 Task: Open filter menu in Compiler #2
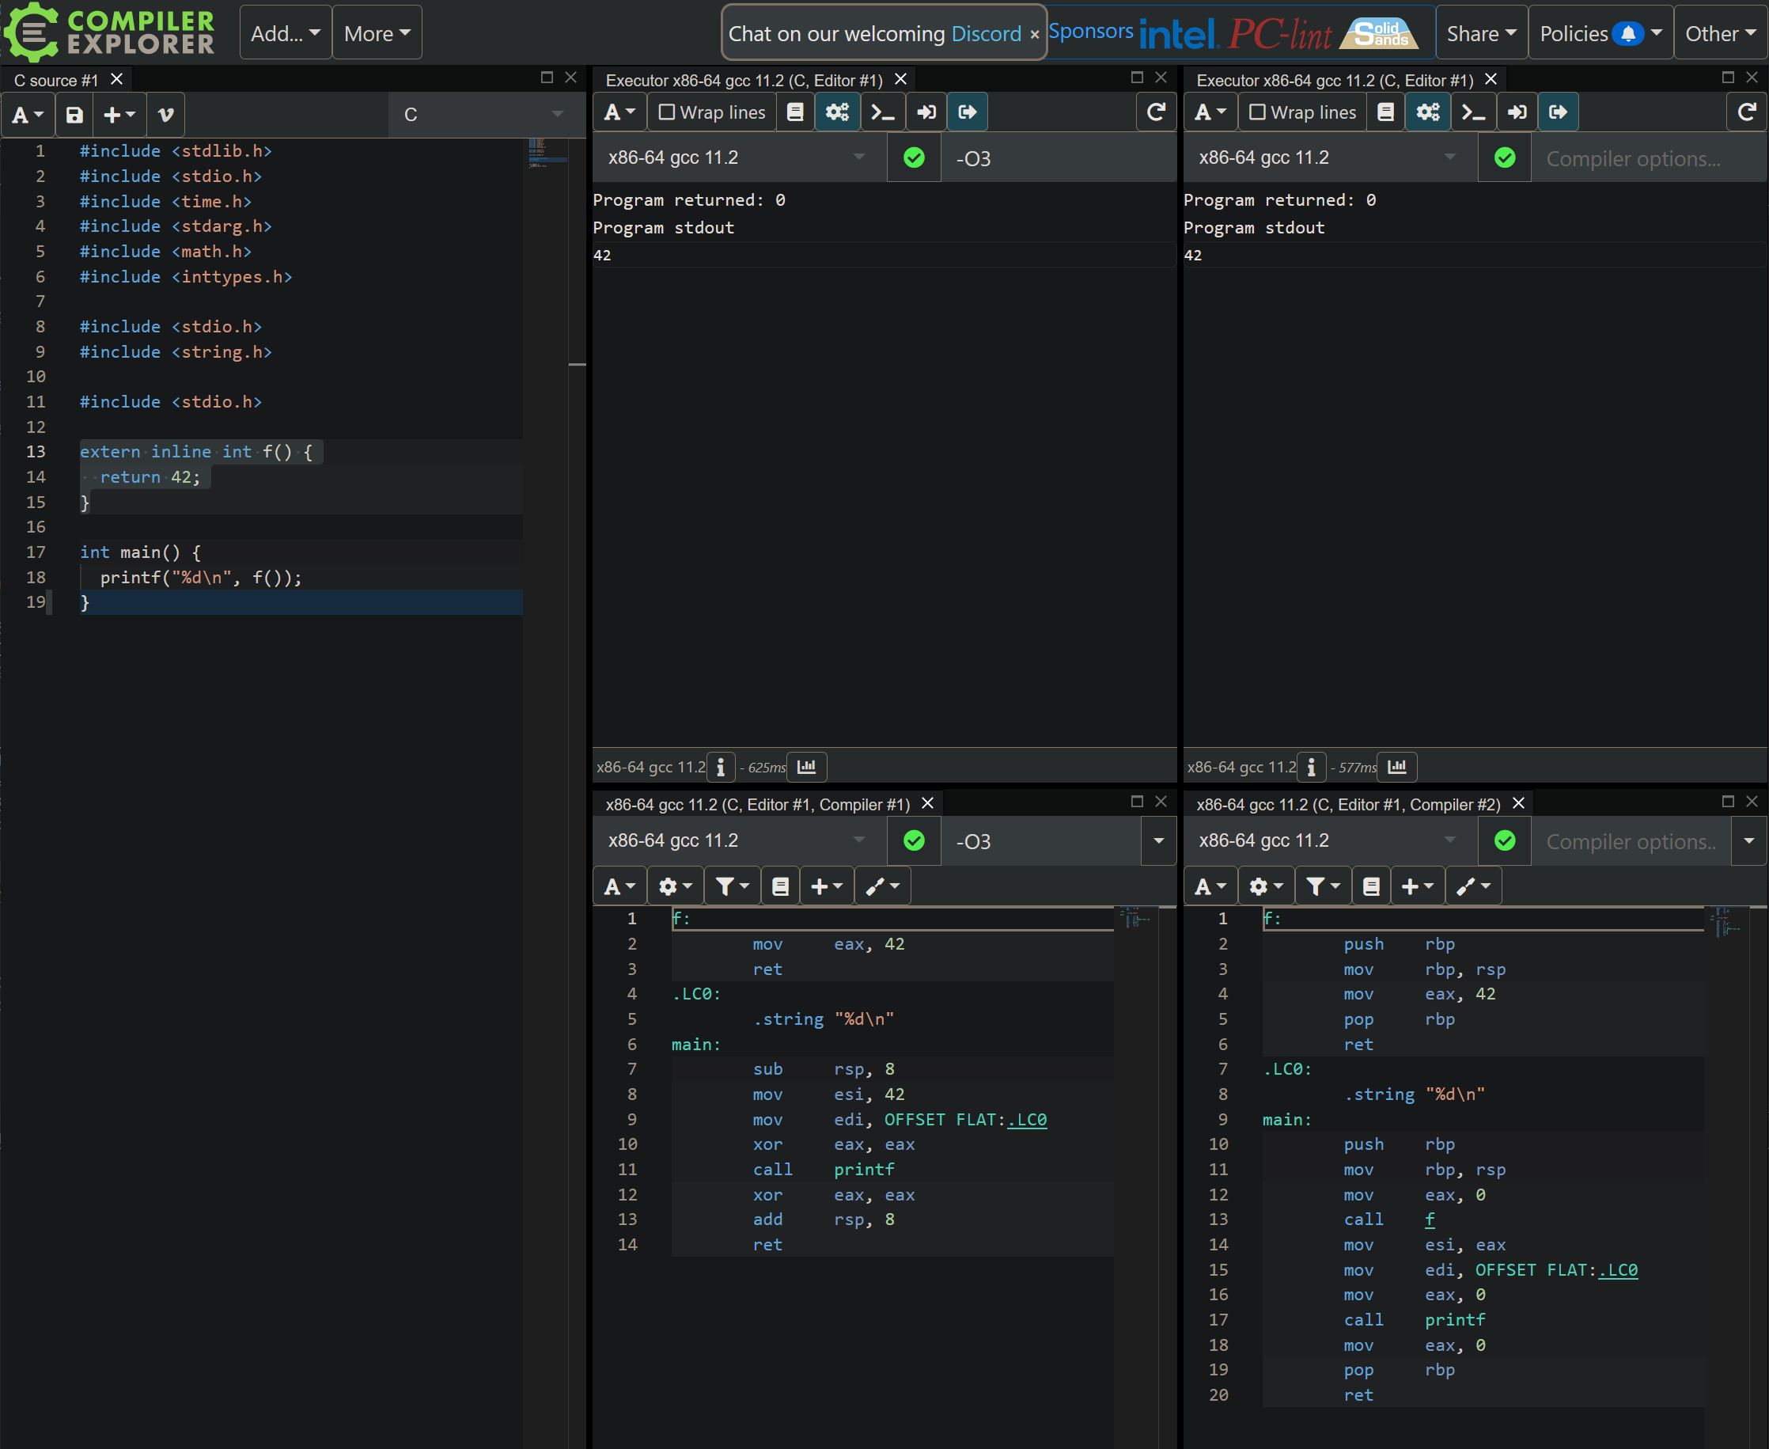click(1323, 886)
